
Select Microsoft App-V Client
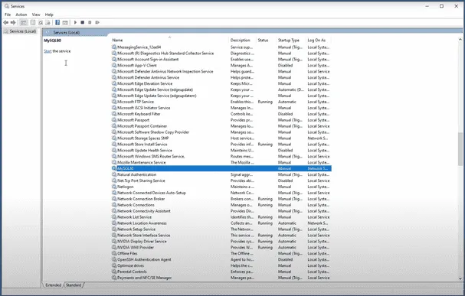pyautogui.click(x=221, y=65)
